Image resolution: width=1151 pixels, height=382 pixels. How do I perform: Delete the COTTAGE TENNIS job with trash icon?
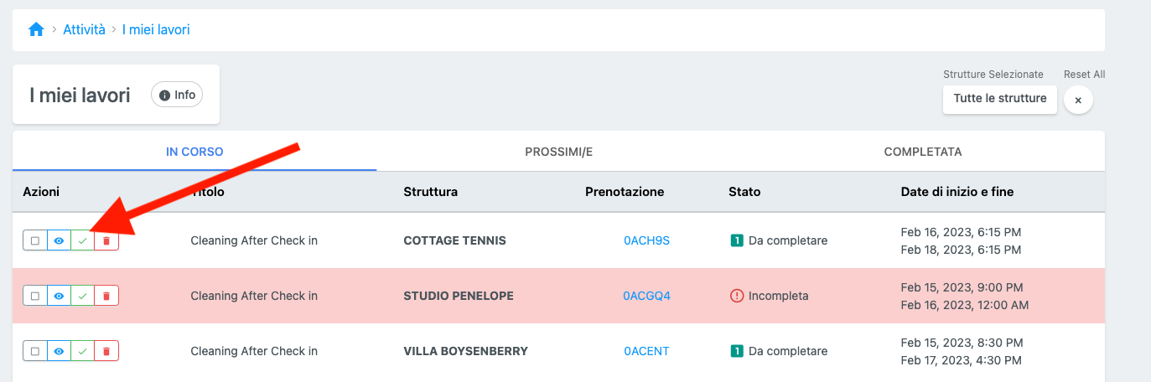[x=106, y=240]
